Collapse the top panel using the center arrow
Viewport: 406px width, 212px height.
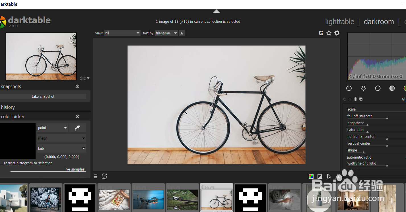coord(217,11)
